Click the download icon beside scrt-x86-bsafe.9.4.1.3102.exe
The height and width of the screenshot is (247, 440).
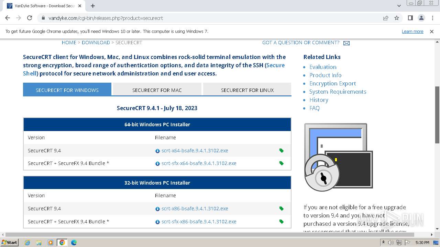[x=157, y=209]
